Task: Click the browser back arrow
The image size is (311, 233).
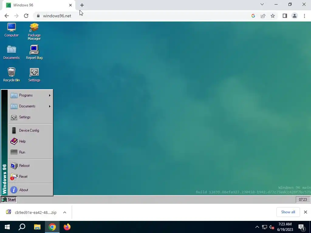Action: [x=7, y=16]
